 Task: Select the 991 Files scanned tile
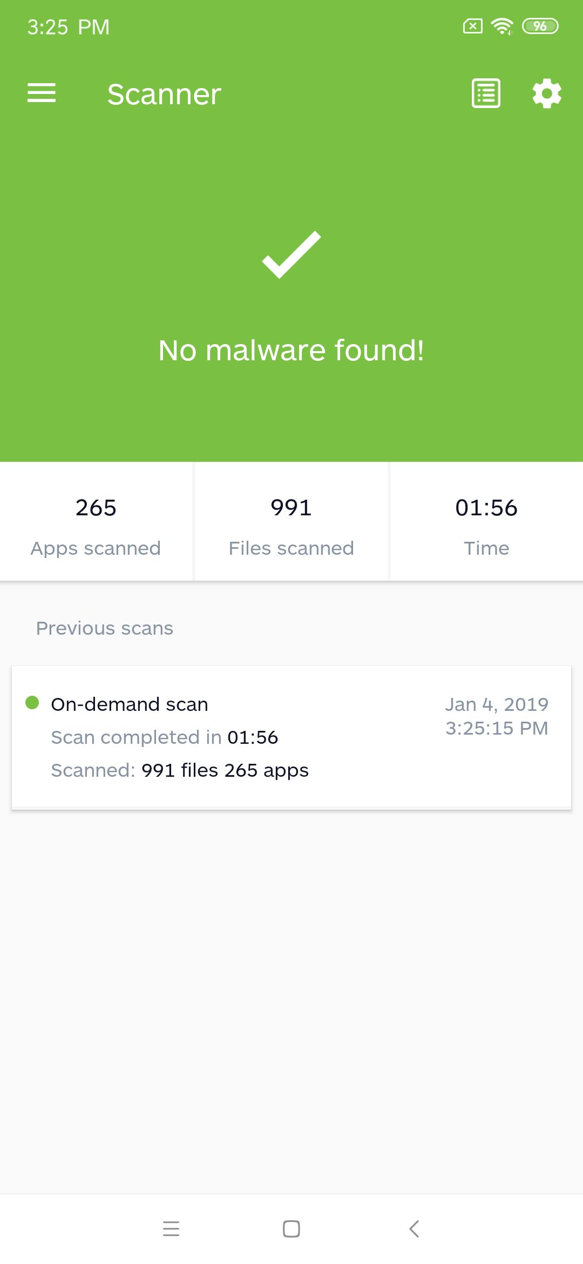291,521
